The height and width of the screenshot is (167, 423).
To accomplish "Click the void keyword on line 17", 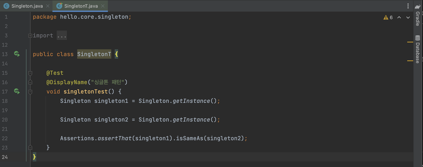I will point(53,91).
